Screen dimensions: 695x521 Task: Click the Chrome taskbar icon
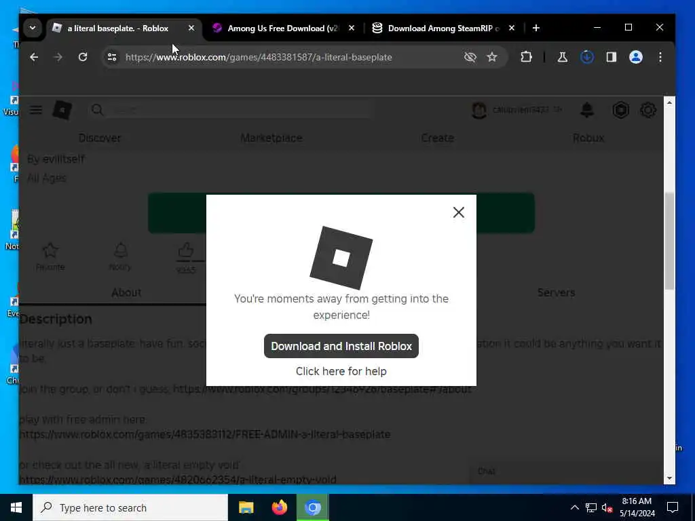tap(312, 507)
